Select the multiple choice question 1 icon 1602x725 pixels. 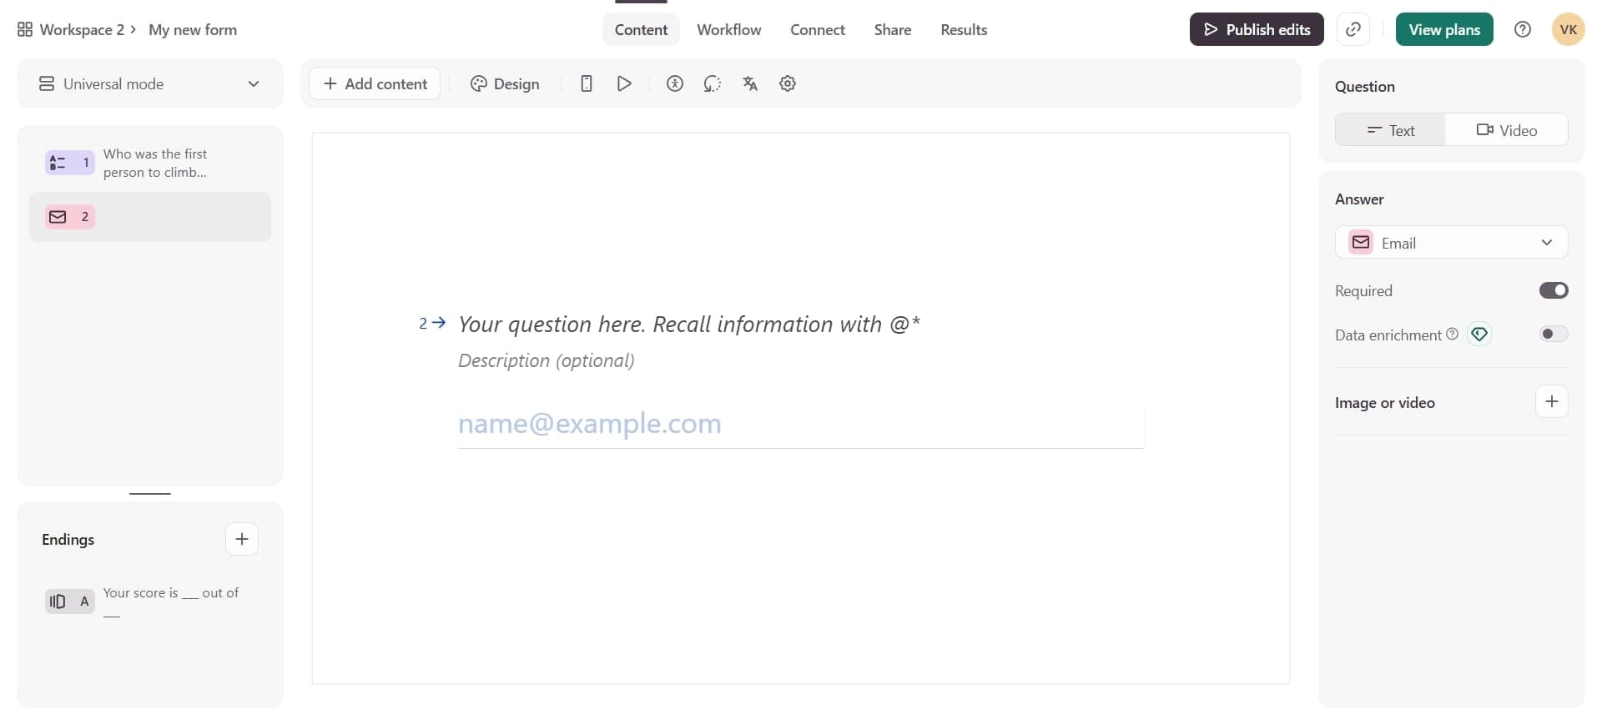click(x=69, y=163)
